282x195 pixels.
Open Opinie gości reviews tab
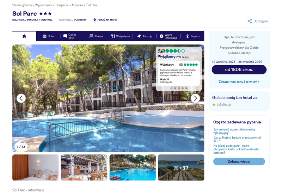(x=70, y=36)
